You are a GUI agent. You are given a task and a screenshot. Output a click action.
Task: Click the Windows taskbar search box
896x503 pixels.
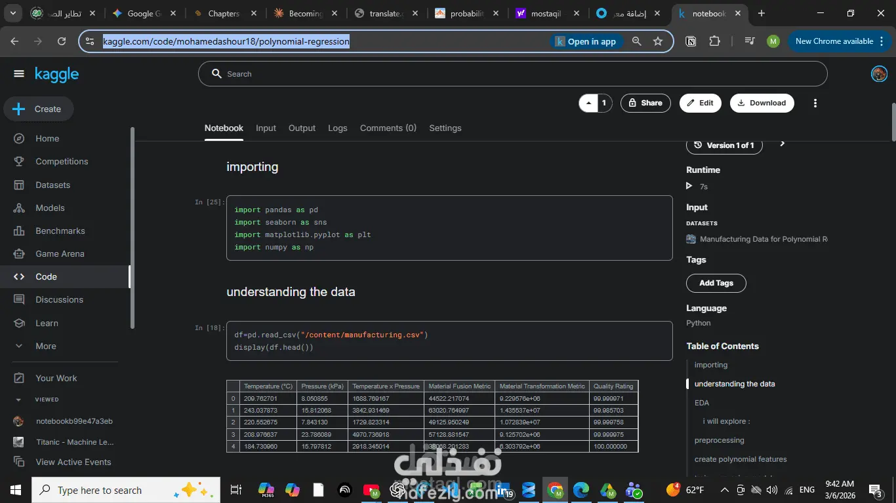click(x=125, y=490)
